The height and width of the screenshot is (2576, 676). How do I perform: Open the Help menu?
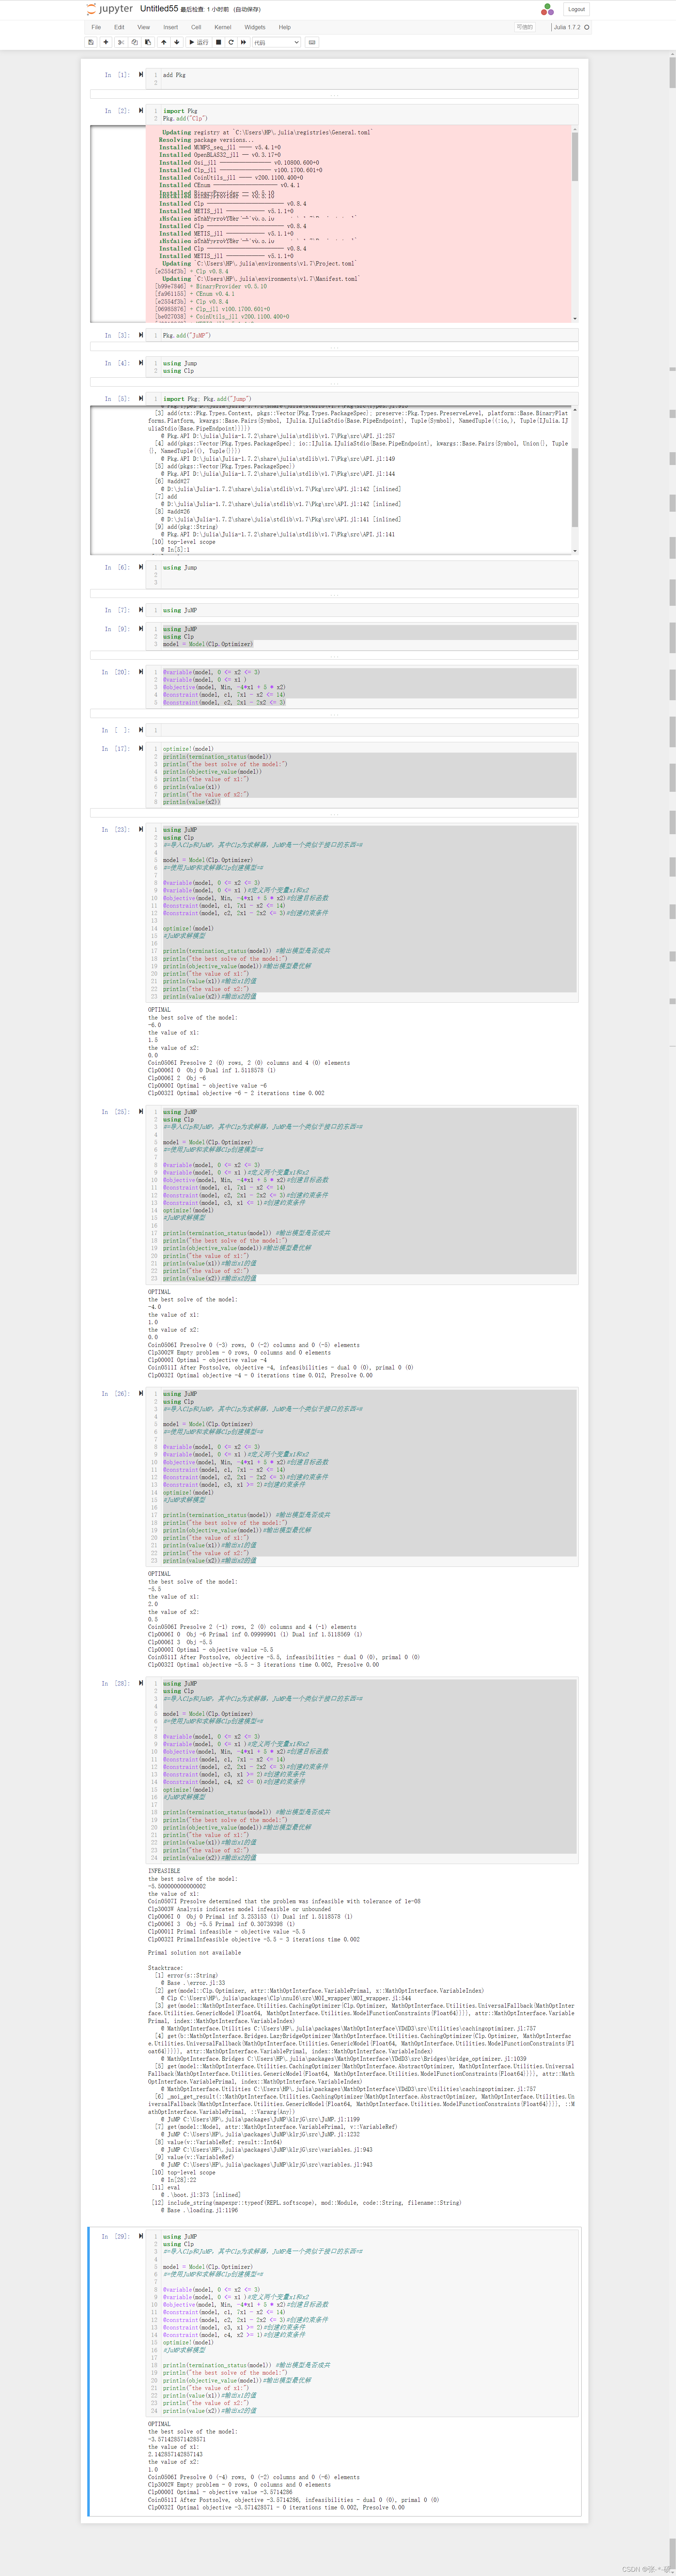(x=285, y=27)
